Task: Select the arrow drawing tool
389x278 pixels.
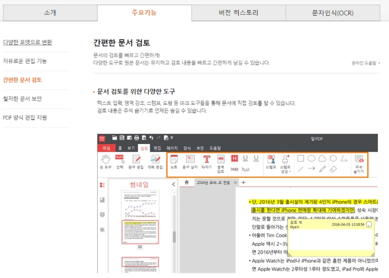Action: 311,169
